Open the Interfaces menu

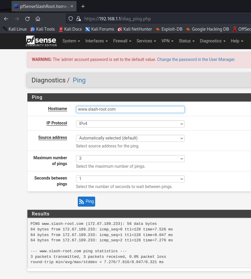[96, 41]
